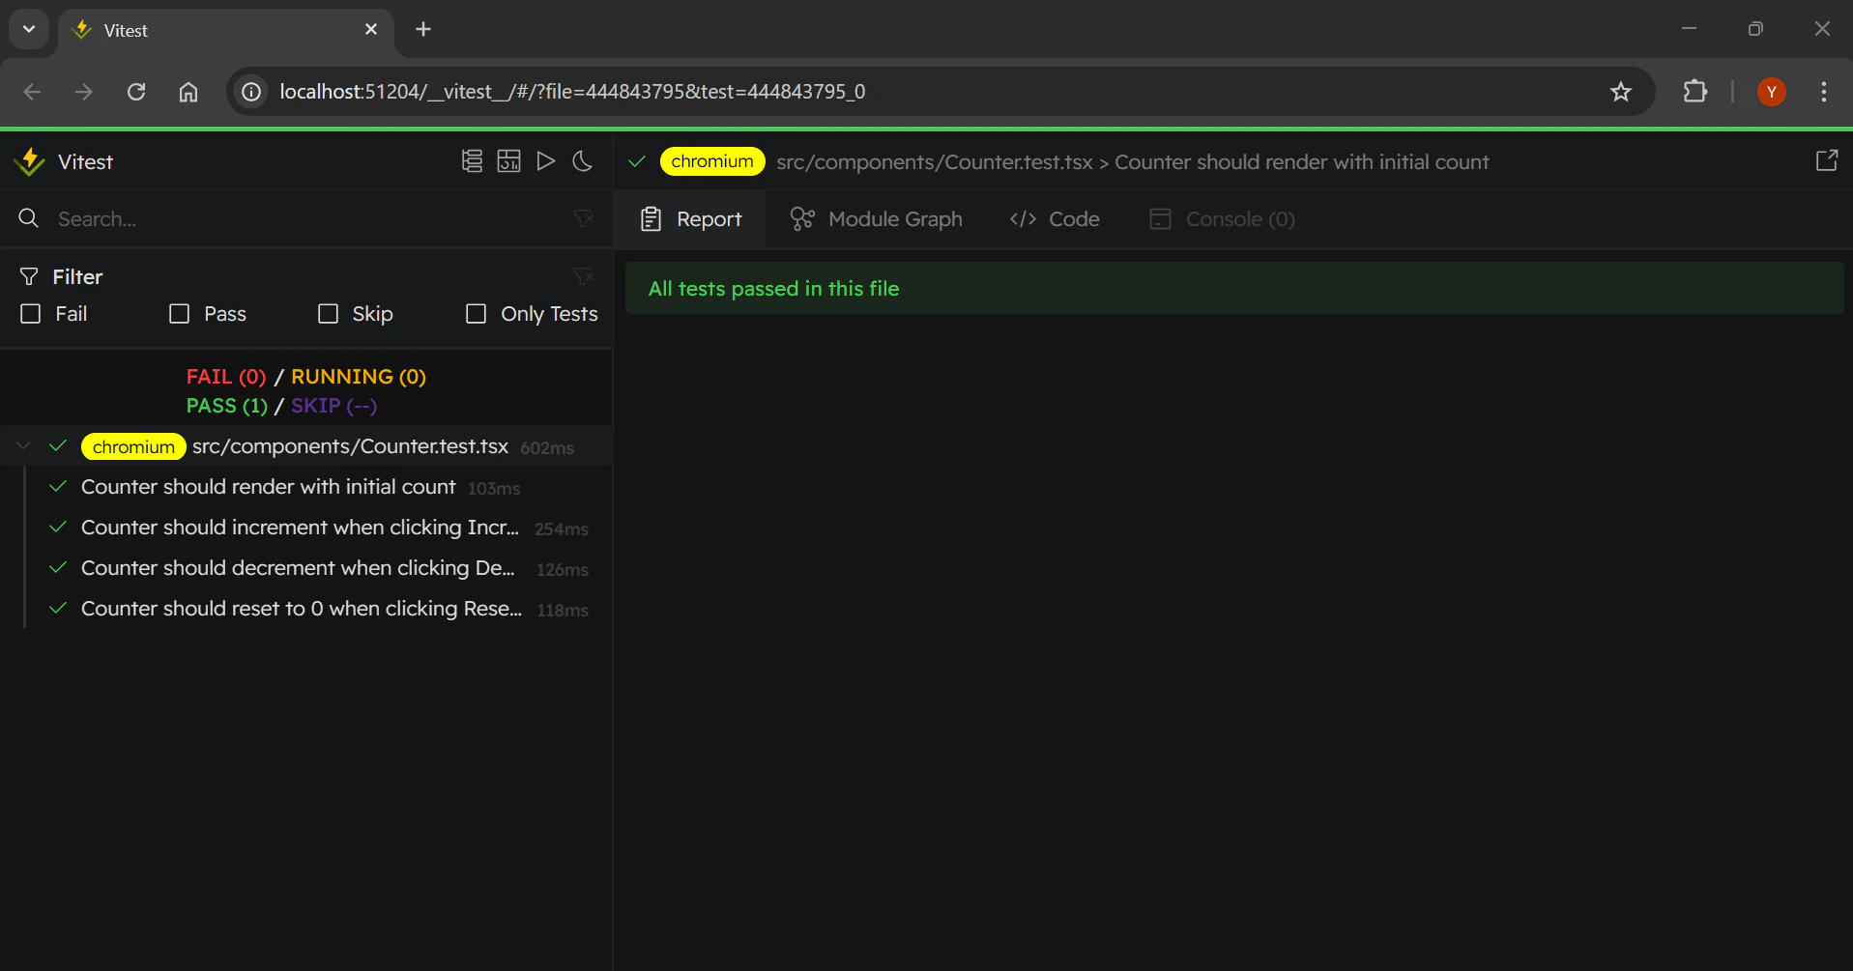Select the 'should increment' test item
The width and height of the screenshot is (1853, 971).
(x=319, y=528)
